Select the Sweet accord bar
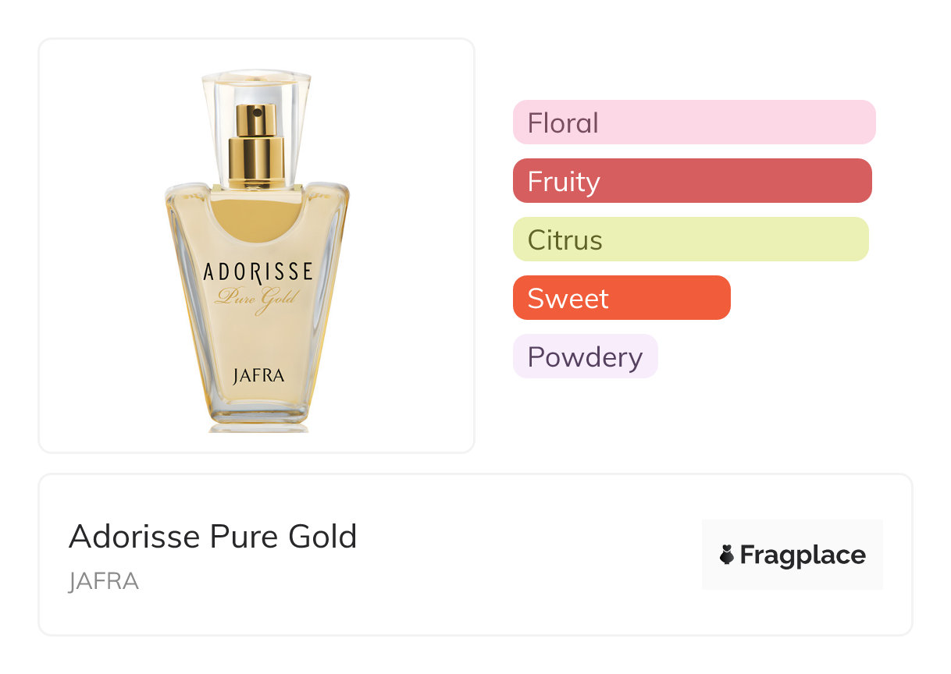The width and height of the screenshot is (951, 674). (x=622, y=298)
